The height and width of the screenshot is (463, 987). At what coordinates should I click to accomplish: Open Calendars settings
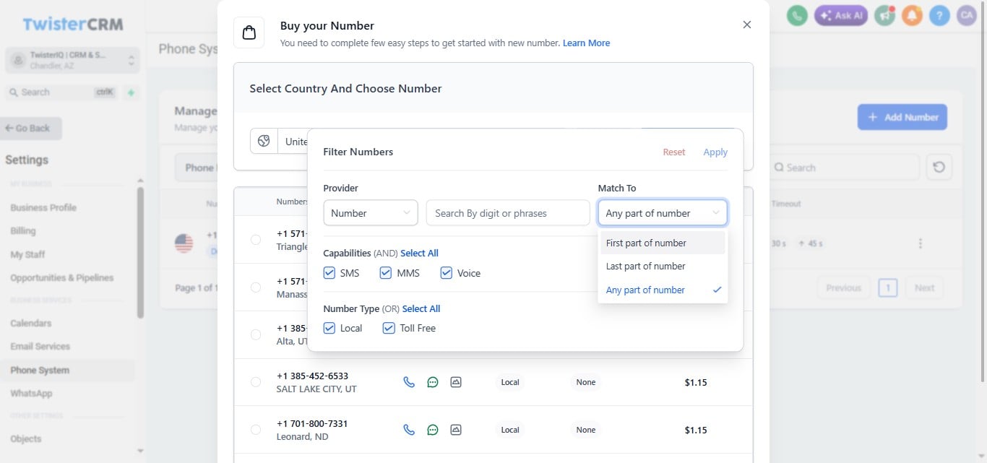coord(31,323)
